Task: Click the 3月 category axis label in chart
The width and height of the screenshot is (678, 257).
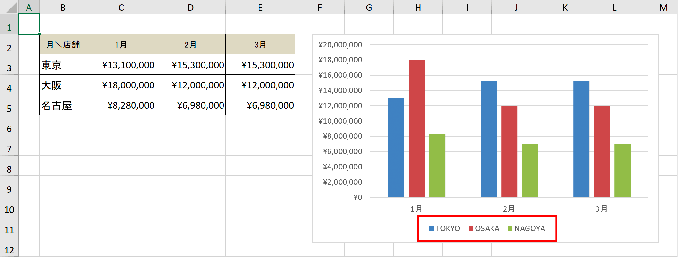Action: tap(601, 209)
